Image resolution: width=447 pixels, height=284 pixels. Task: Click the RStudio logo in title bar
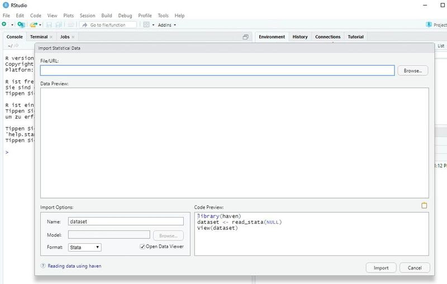pos(6,5)
